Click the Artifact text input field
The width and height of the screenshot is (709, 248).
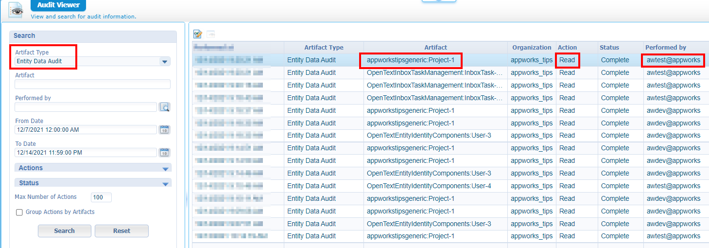pos(92,84)
